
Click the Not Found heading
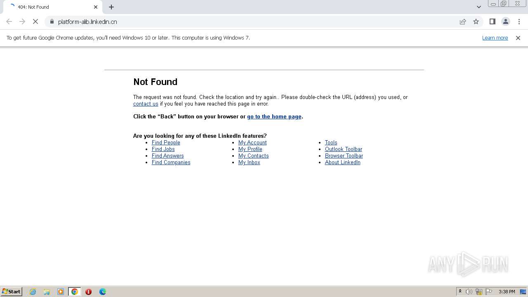tap(155, 82)
